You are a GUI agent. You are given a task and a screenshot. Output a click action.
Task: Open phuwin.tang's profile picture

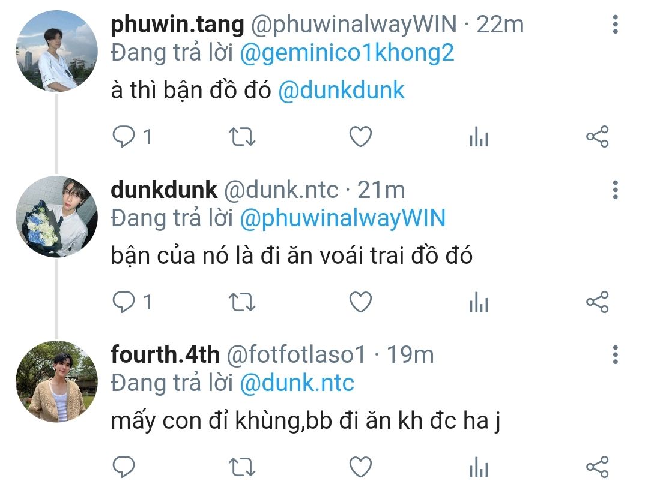(57, 51)
